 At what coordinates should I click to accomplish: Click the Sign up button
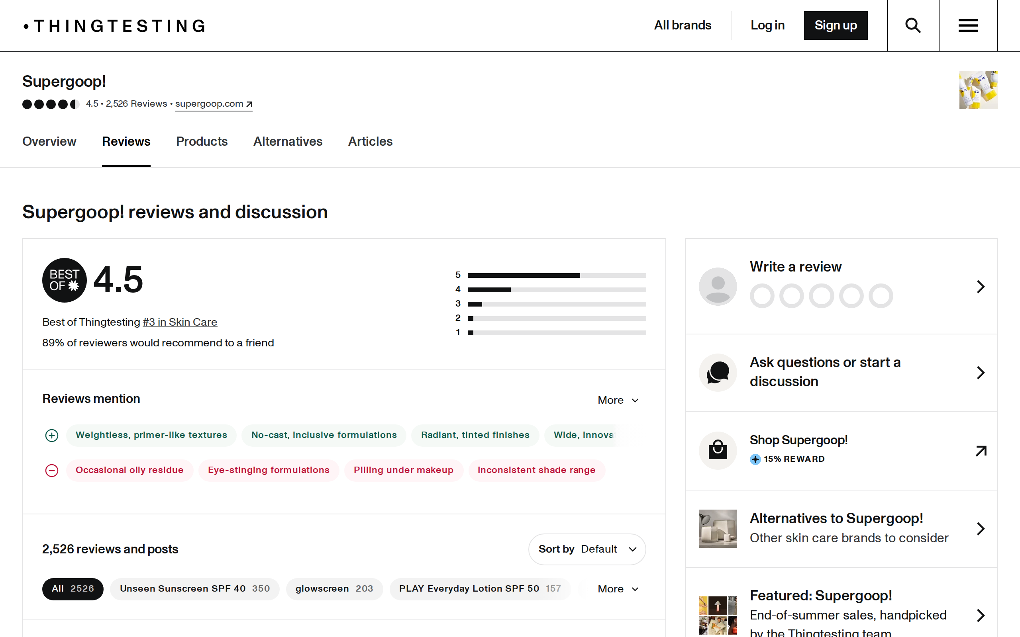836,25
